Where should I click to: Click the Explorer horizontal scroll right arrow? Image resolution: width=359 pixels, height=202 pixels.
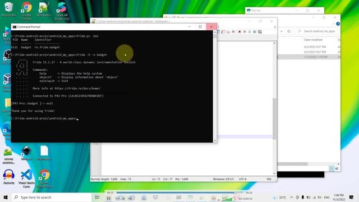click(338, 164)
